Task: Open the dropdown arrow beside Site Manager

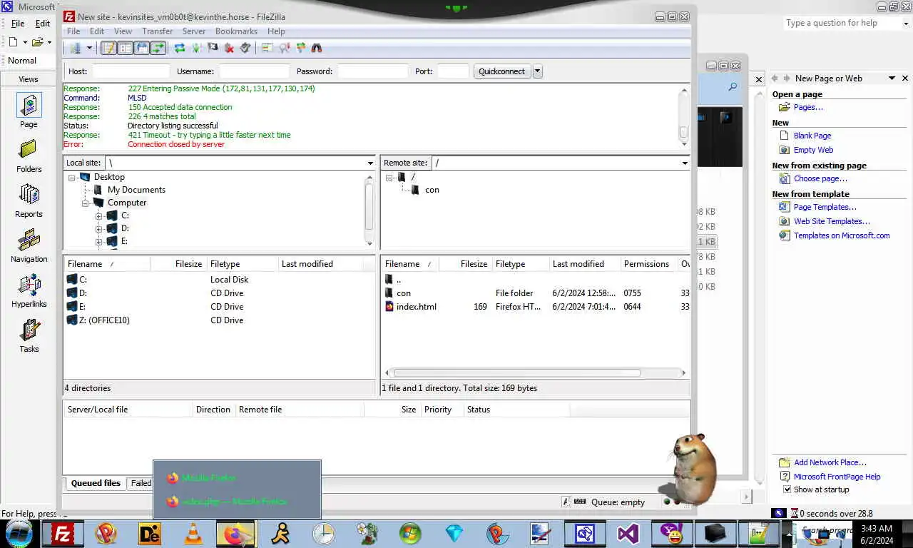Action: tap(89, 48)
